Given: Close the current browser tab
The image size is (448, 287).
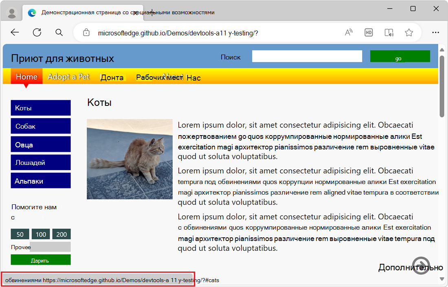Looking at the screenshot, I should click(x=136, y=13).
